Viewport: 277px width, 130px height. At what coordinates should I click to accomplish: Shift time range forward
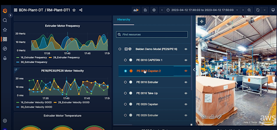click(x=243, y=10)
